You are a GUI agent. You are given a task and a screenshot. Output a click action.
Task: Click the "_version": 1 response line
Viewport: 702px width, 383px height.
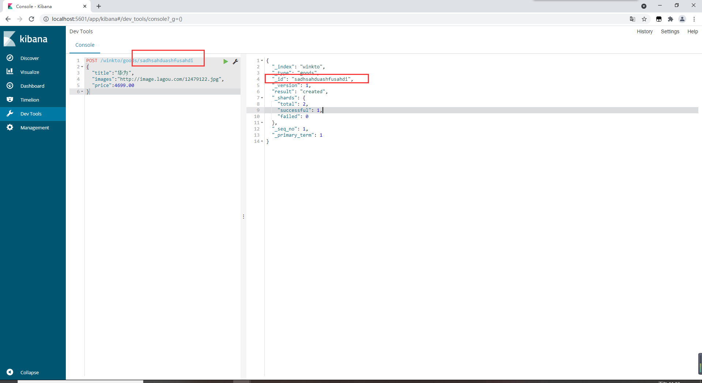click(x=291, y=86)
